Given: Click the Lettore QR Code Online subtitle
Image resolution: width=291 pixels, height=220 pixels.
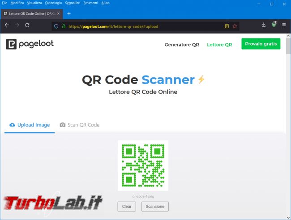Looking at the screenshot, I should (143, 92).
